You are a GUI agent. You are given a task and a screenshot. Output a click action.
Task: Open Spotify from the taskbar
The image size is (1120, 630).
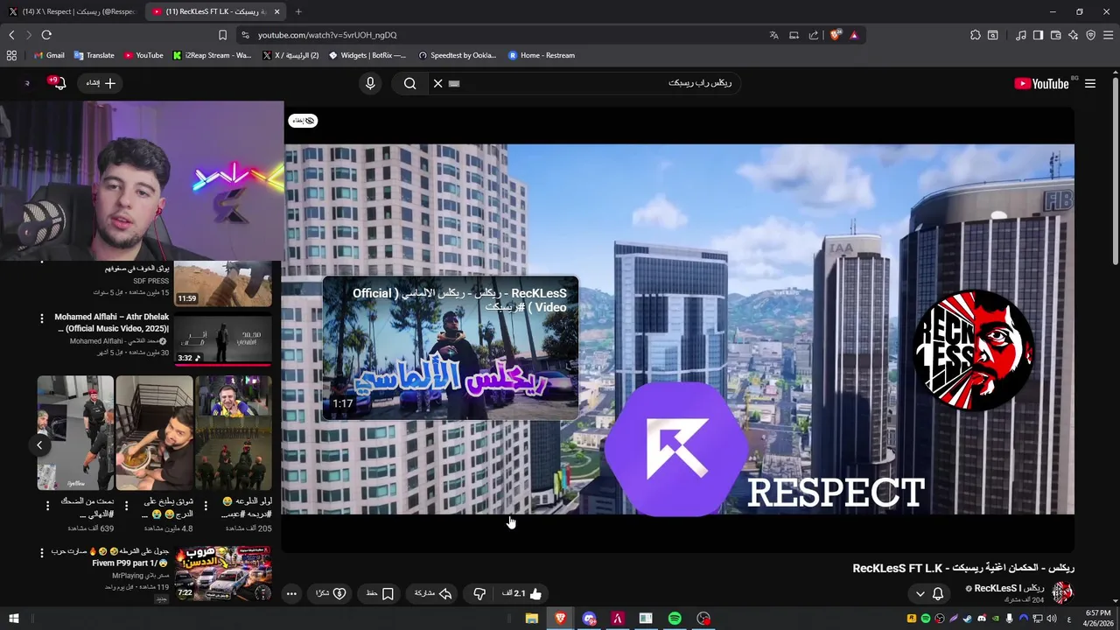pos(675,619)
